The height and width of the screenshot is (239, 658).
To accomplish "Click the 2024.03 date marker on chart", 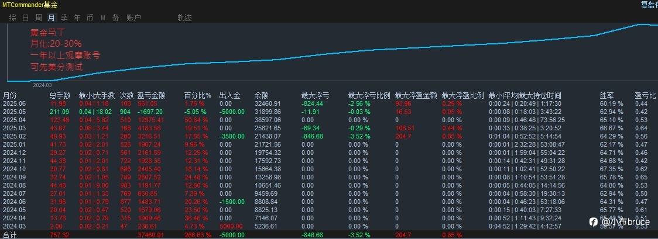I will pos(42,85).
